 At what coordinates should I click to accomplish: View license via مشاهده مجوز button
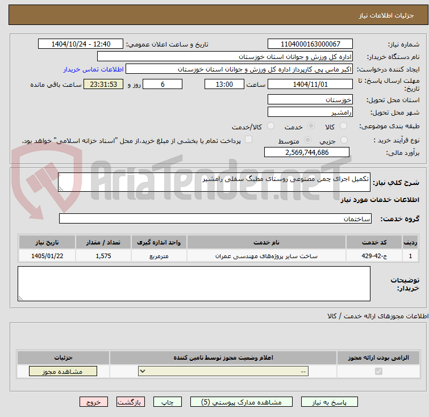point(63,372)
